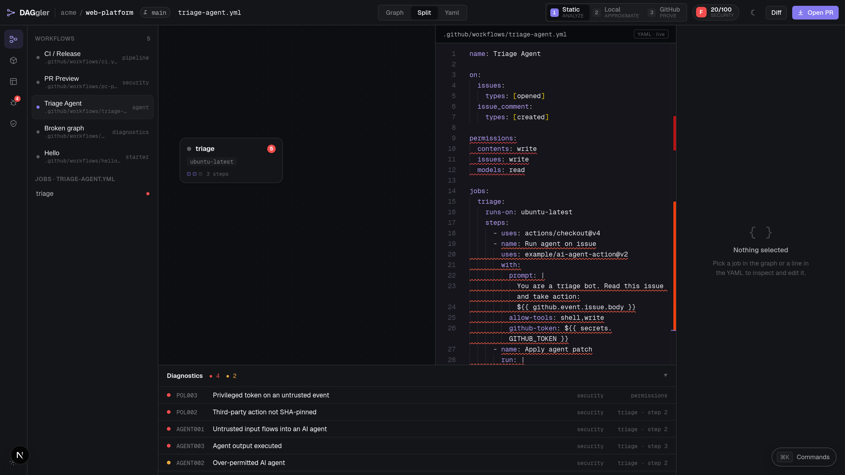Screen dimensions: 845x475
Task: Click the DAGgler logo icon
Action: (11, 12)
